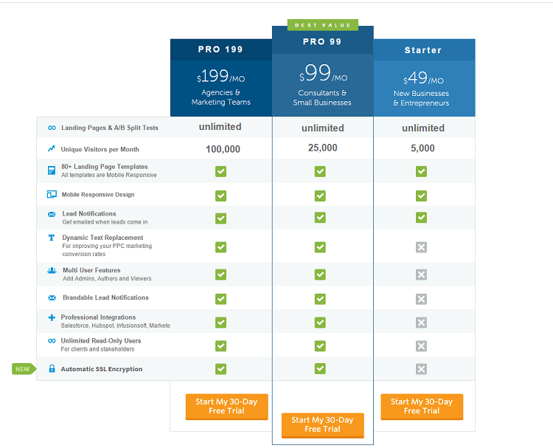Start the 30-day free trial for PRO 99
553x448 pixels.
pyautogui.click(x=322, y=424)
